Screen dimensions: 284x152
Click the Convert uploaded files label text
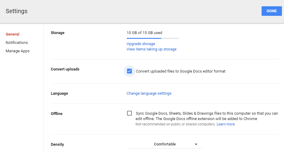(x=181, y=71)
